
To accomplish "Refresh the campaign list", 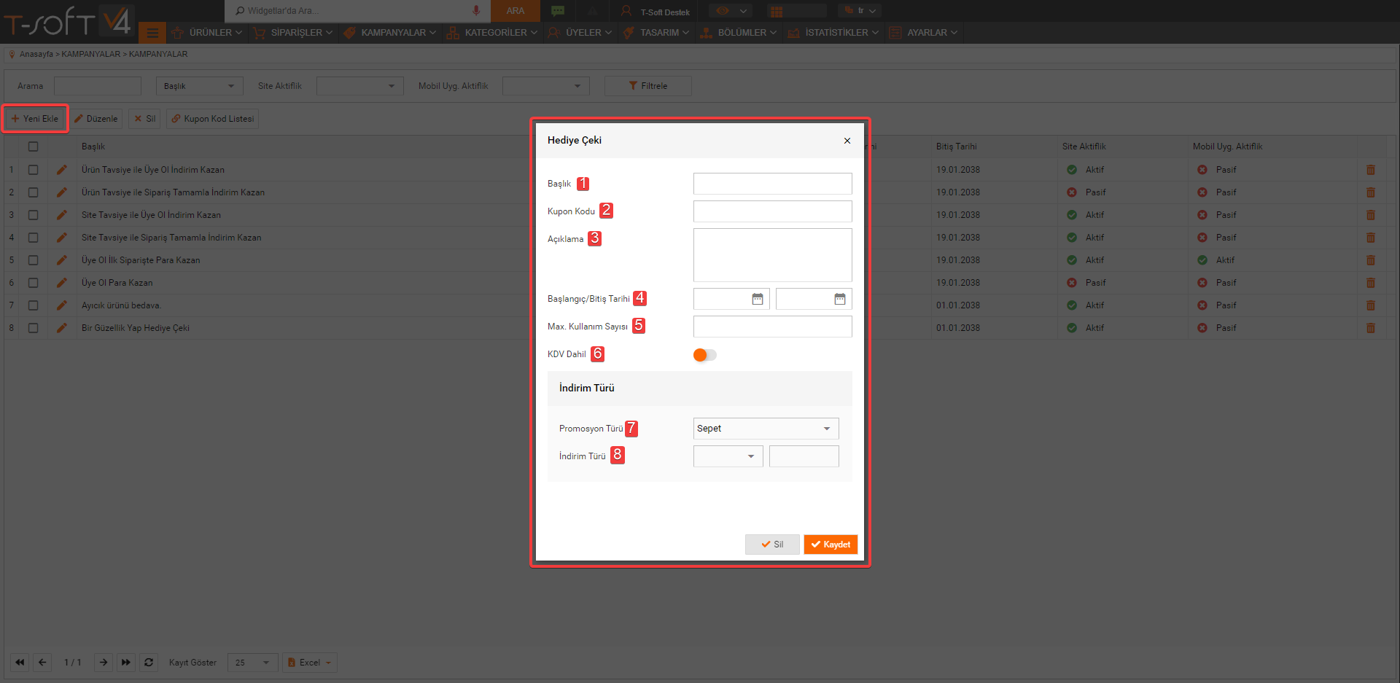I will tap(149, 663).
